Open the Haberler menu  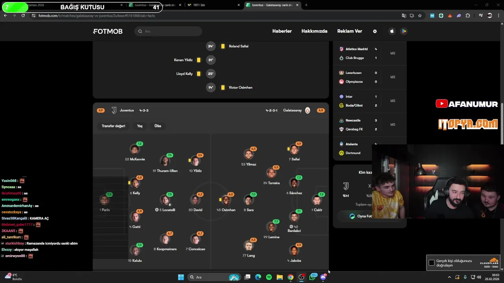click(x=282, y=31)
